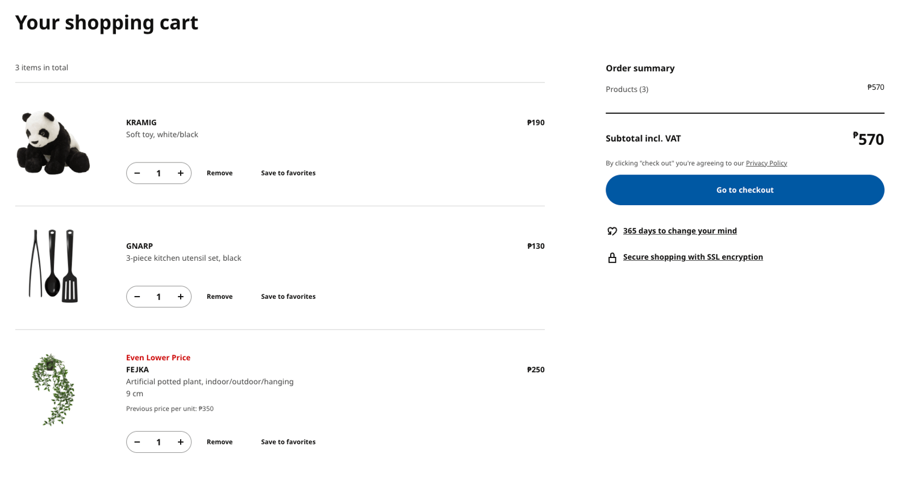Remove the KRAMIG soft toy
This screenshot has height=479, width=909.
point(220,173)
